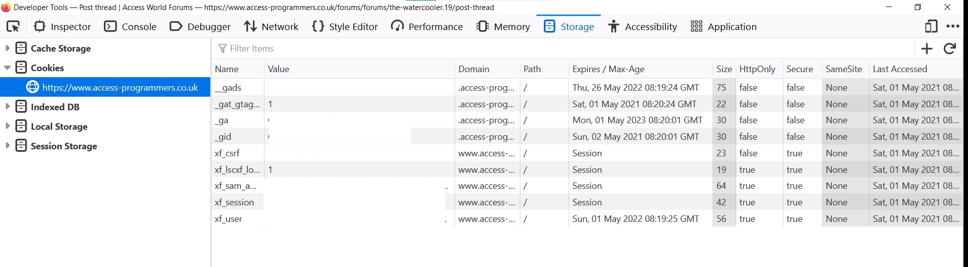Open the Accessibility panel

(x=642, y=27)
